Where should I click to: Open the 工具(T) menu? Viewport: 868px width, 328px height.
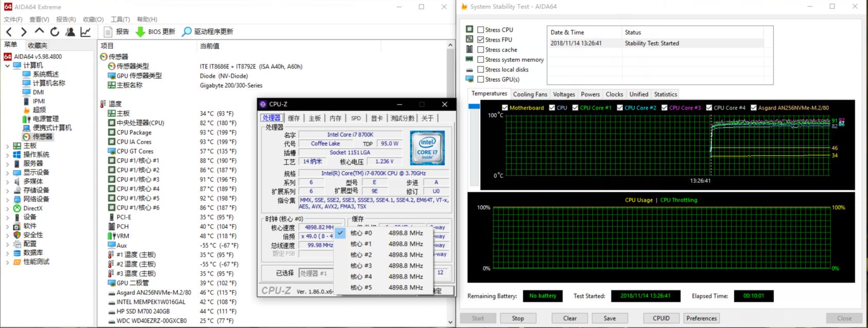coord(120,19)
